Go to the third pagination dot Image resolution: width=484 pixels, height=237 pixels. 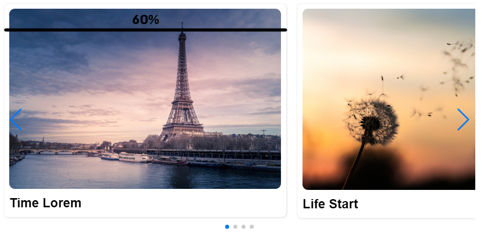click(244, 227)
